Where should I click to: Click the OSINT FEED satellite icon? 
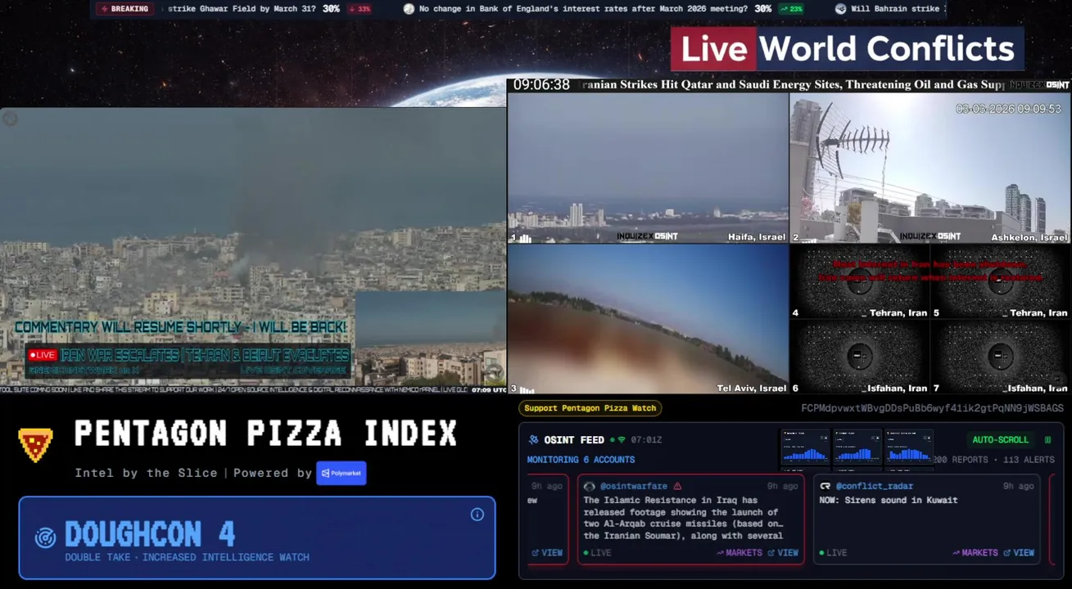coord(534,440)
